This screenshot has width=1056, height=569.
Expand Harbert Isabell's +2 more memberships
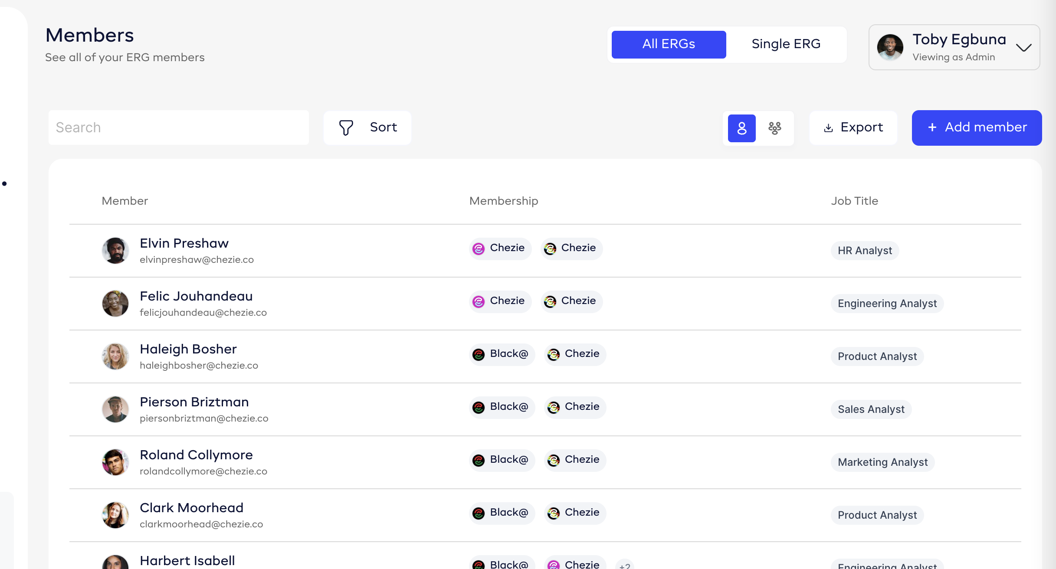click(624, 565)
